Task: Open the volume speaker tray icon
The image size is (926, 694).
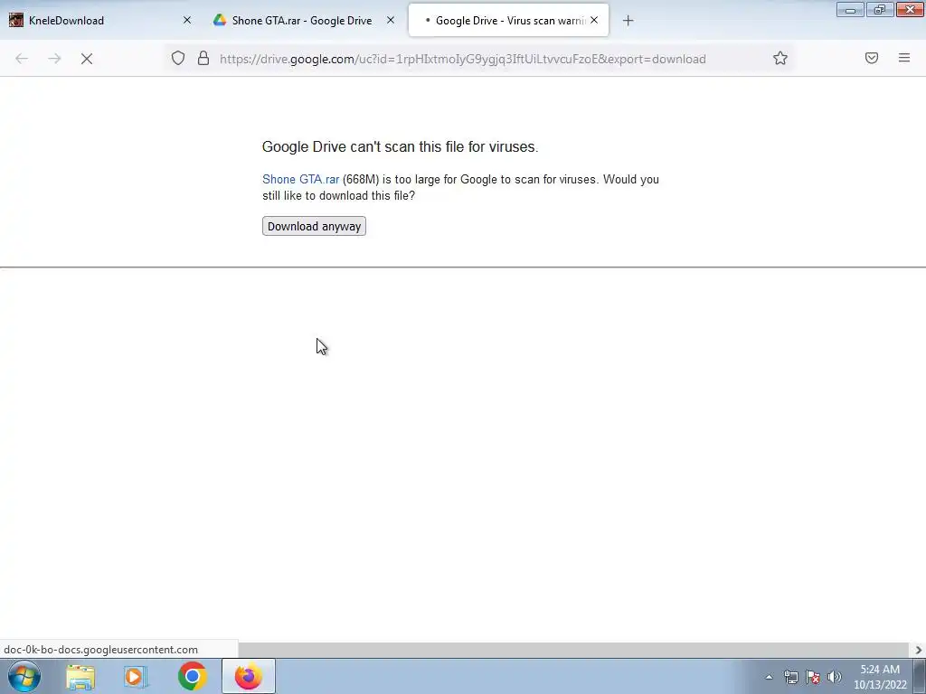Action: (x=834, y=677)
